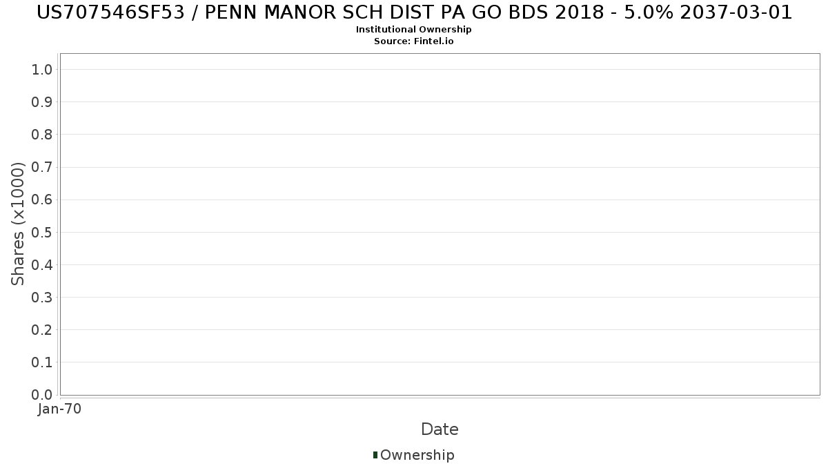The width and height of the screenshot is (828, 466).
Task: Click the green Ownership legend swatch
Action: point(375,455)
